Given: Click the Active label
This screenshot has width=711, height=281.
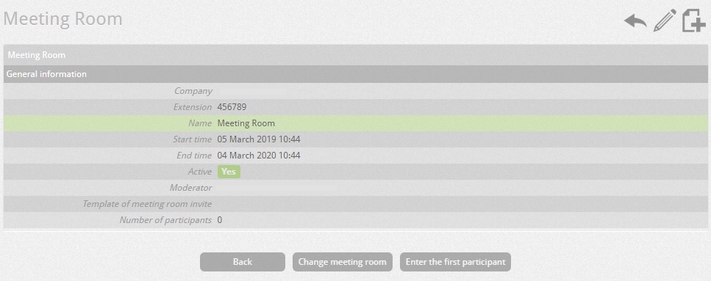Looking at the screenshot, I should 200,172.
